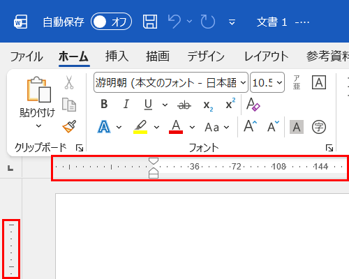Image resolution: width=349 pixels, height=279 pixels.
Task: Open the ファイル menu
Action: point(27,56)
